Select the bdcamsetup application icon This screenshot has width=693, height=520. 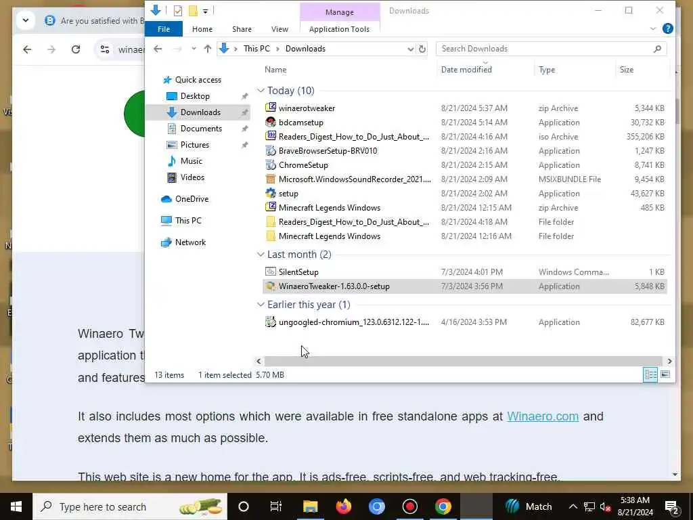271,122
